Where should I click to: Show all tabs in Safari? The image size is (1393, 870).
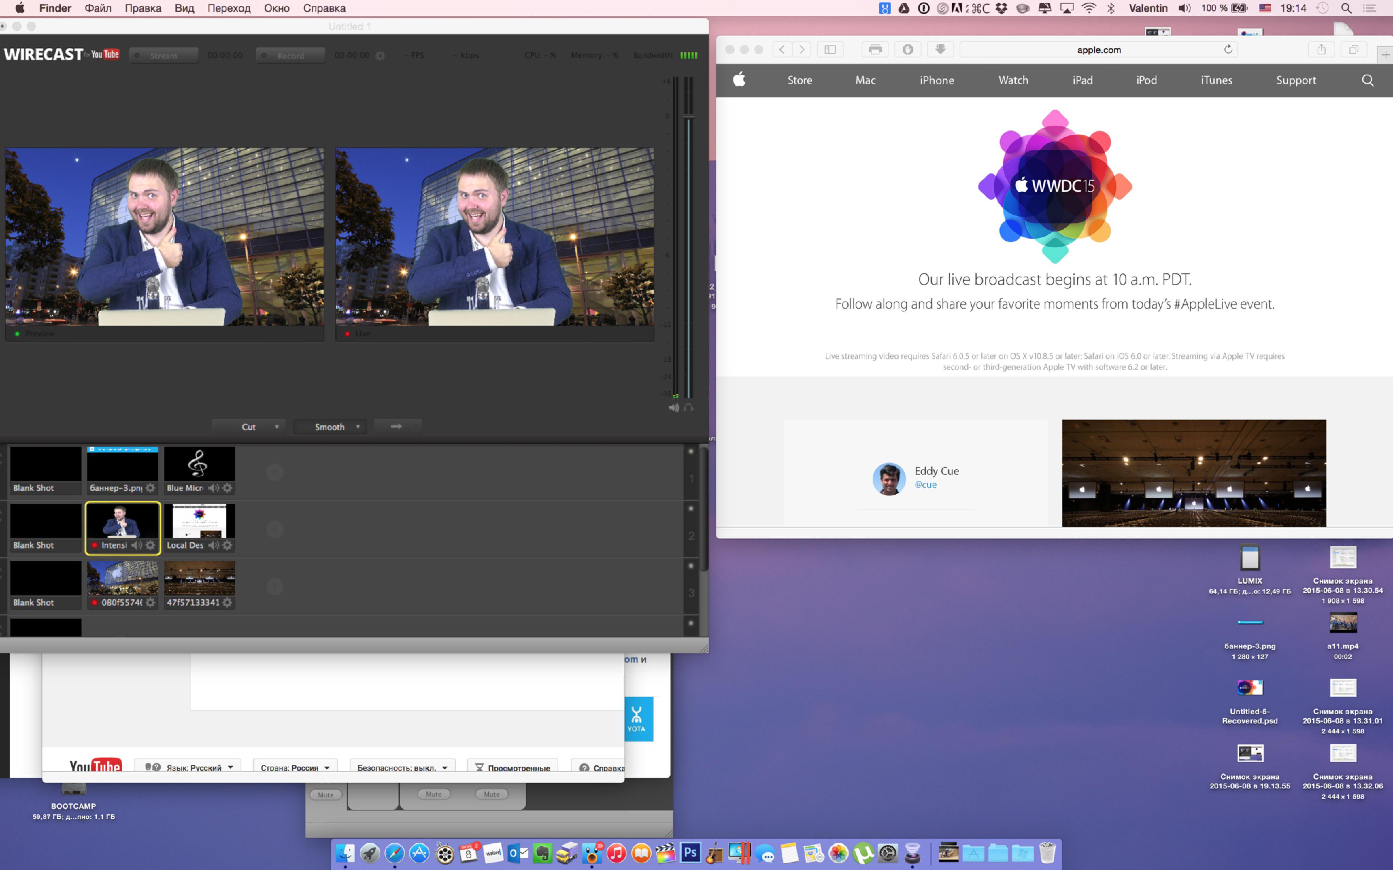coord(1354,50)
